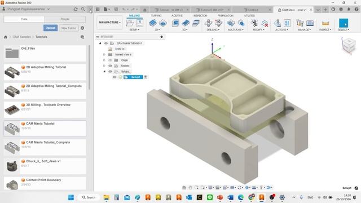The height and width of the screenshot is (203, 361).
Task: Open the user account name dropdown
Action: (x=29, y=9)
